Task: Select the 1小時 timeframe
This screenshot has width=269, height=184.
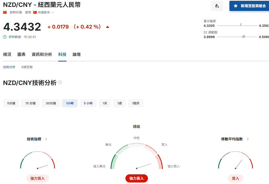Action: 70,103
